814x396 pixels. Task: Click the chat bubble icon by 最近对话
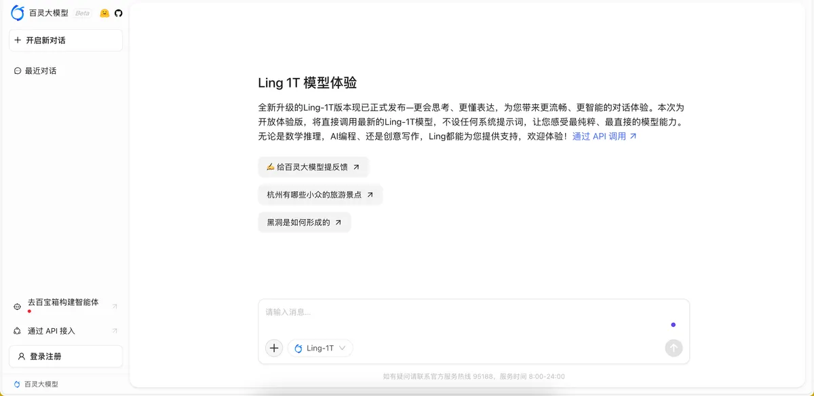[18, 71]
